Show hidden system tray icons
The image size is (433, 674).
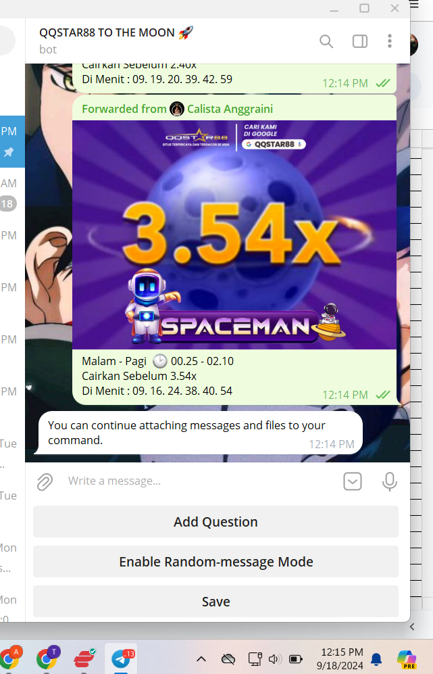point(201,658)
